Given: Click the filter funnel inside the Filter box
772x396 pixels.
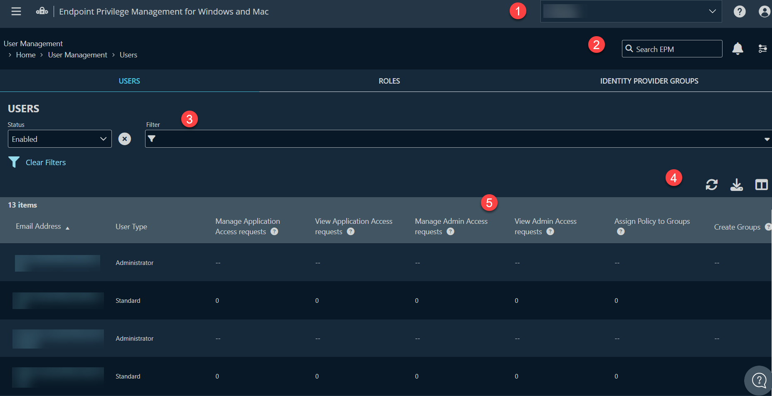Looking at the screenshot, I should pos(152,139).
